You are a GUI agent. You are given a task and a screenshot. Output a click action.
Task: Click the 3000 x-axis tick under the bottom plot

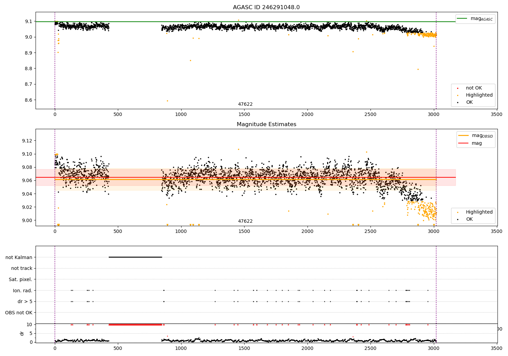point(434,348)
